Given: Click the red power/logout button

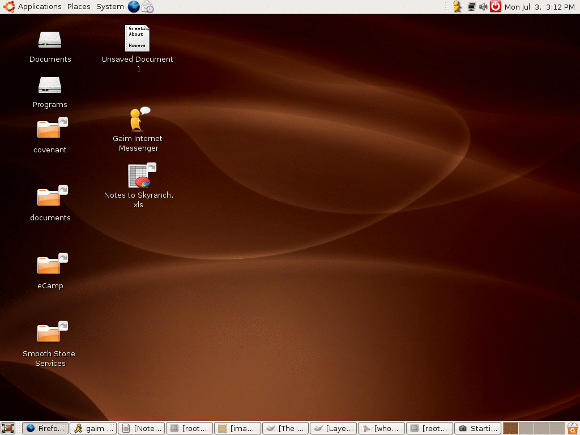Looking at the screenshot, I should tap(496, 7).
